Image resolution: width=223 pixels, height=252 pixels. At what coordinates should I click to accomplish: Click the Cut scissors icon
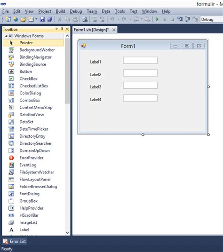[60, 19]
